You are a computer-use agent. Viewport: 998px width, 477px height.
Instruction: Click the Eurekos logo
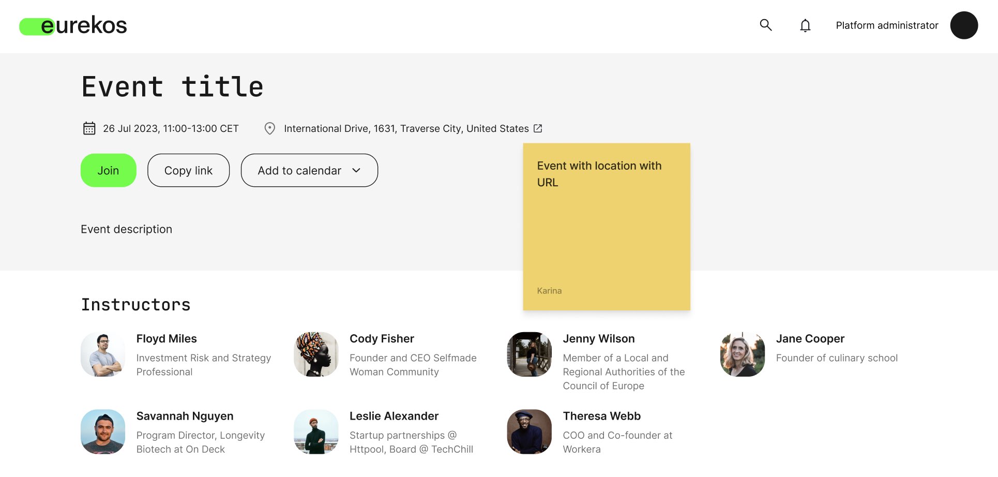[73, 25]
